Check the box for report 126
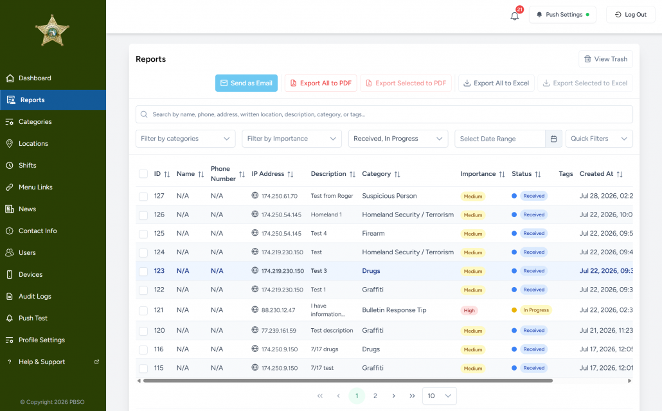This screenshot has height=411, width=662. (x=143, y=214)
